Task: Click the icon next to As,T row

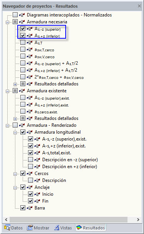Action: (x=30, y=43)
